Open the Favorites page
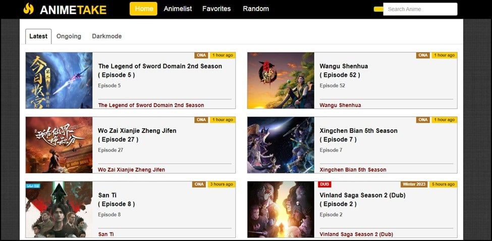The width and height of the screenshot is (492, 241). pos(216,9)
